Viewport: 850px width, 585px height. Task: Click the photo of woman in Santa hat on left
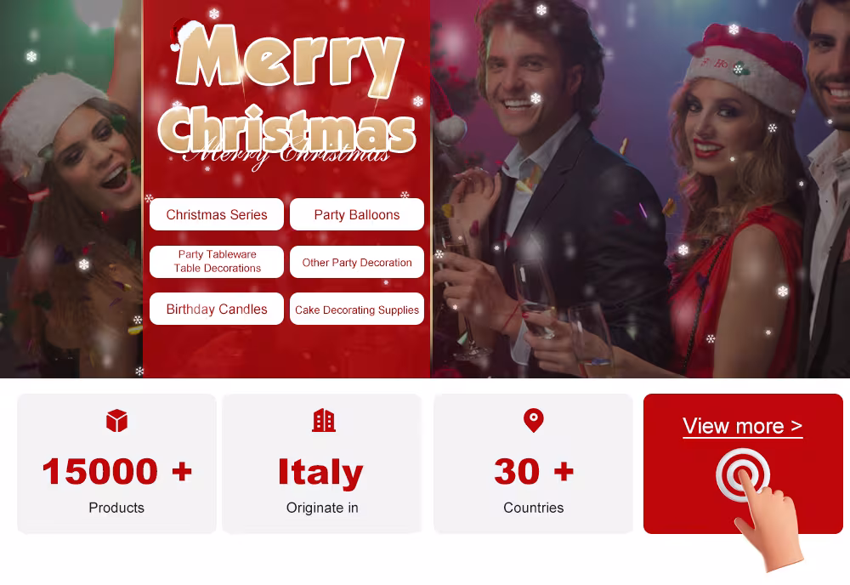71,189
